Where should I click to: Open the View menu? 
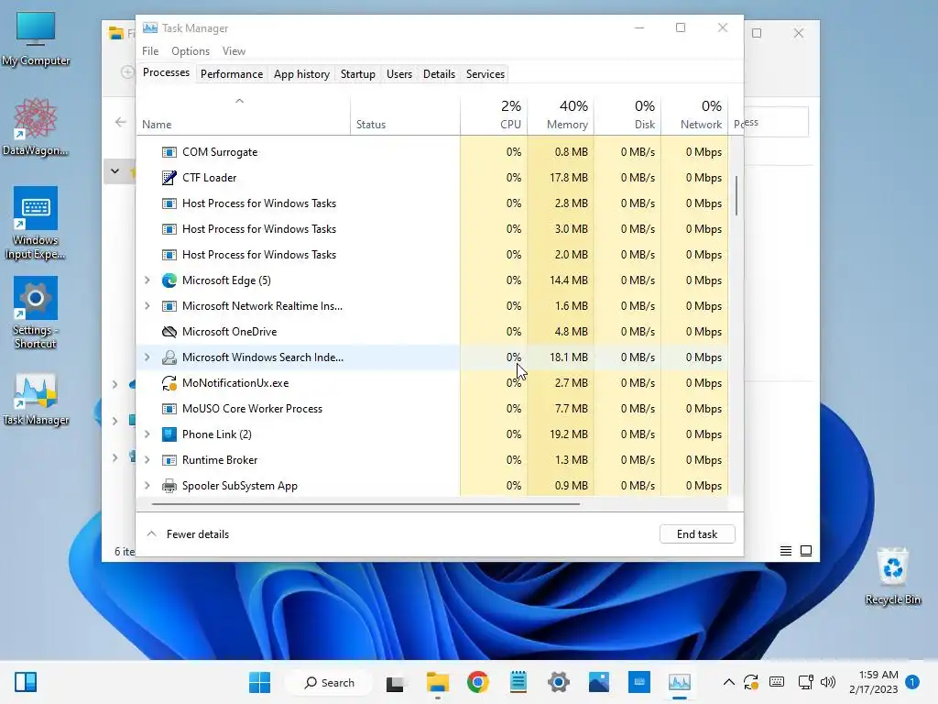pyautogui.click(x=234, y=51)
